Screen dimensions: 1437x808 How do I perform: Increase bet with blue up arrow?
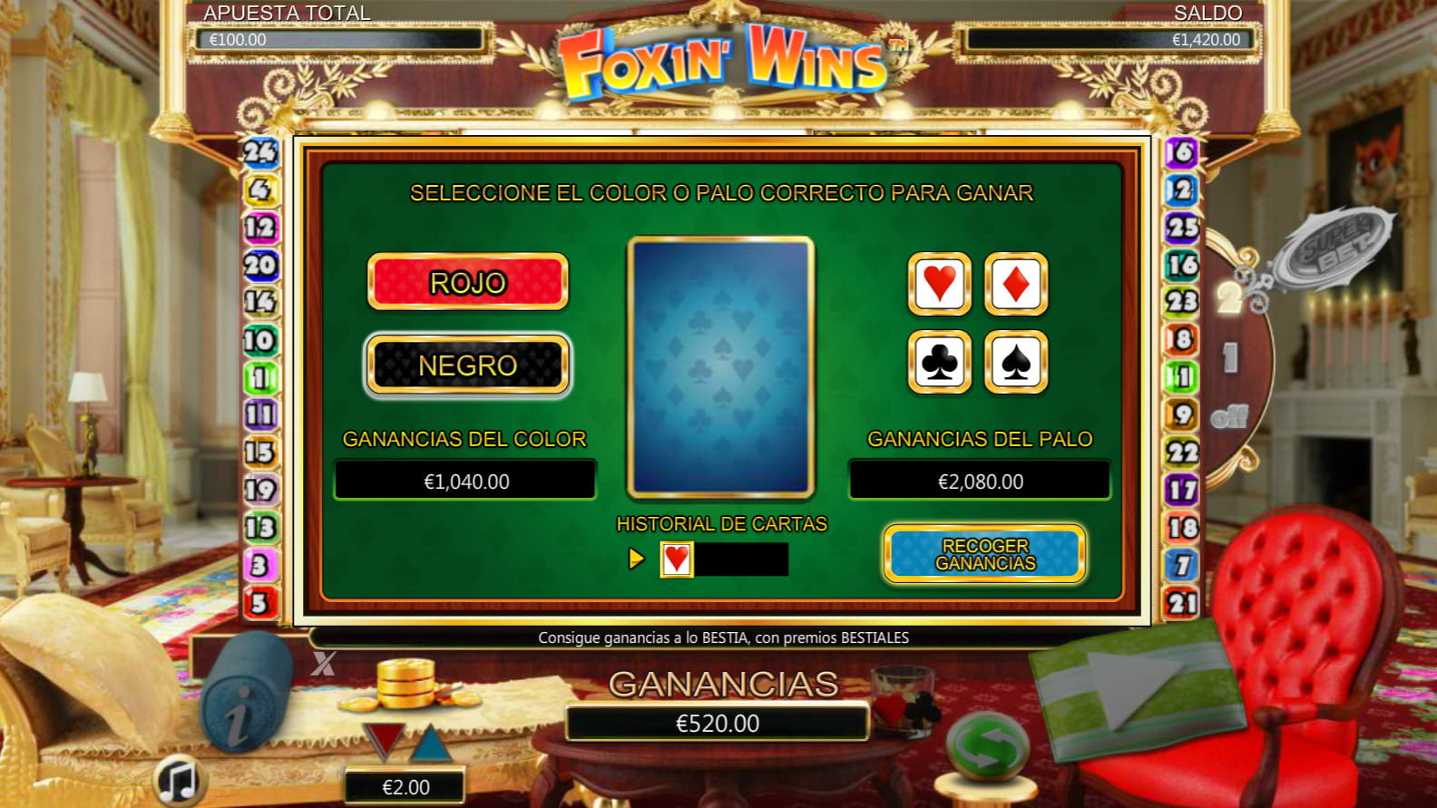(x=431, y=743)
